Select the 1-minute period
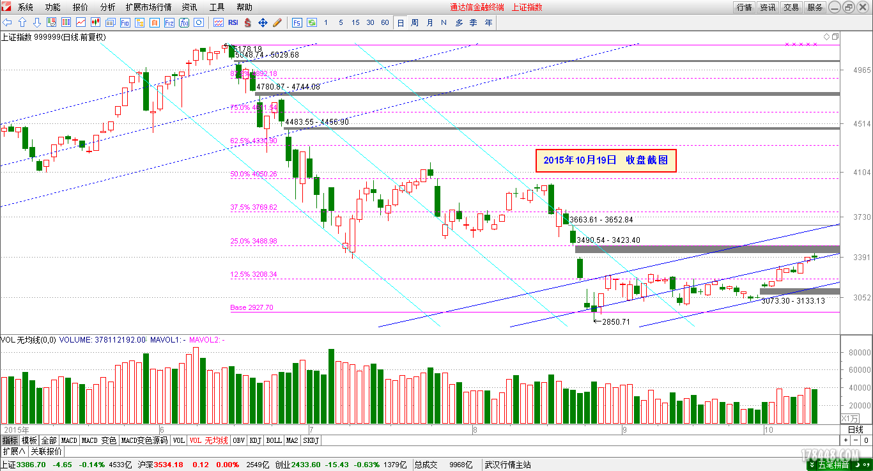This screenshot has height=471, width=873. 326,22
